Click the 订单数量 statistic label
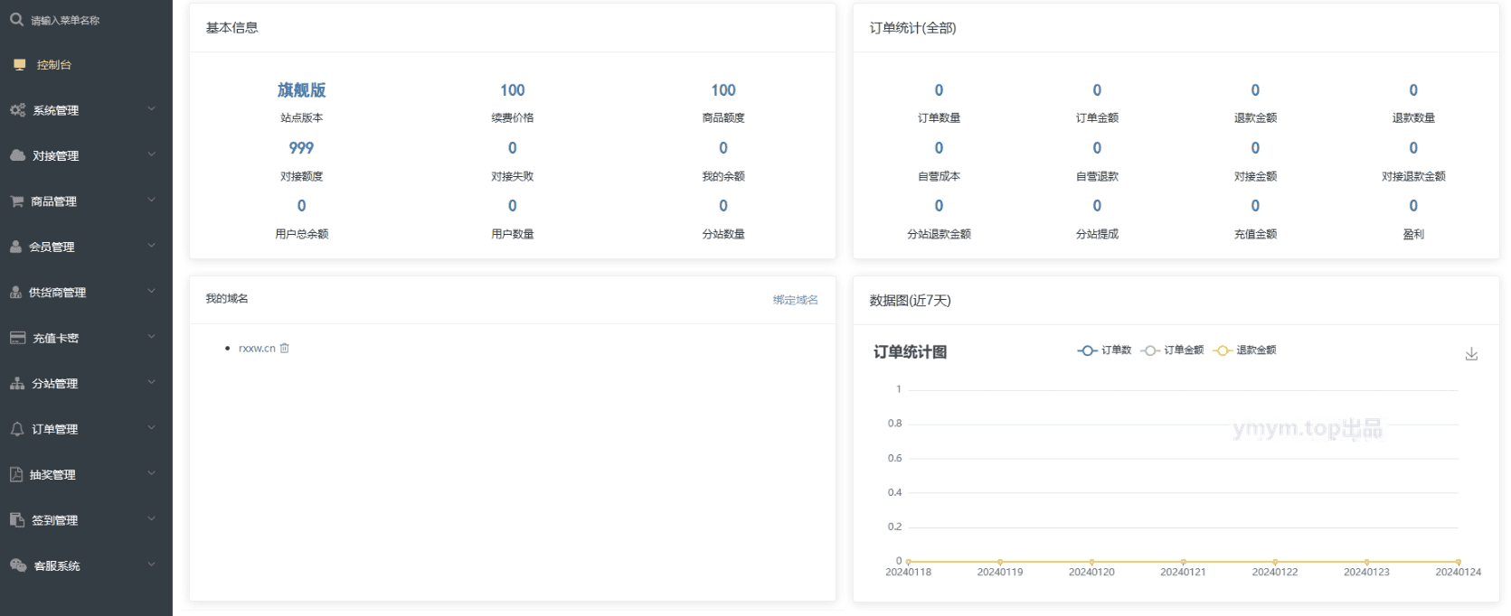This screenshot has width=1511, height=616. tap(939, 117)
